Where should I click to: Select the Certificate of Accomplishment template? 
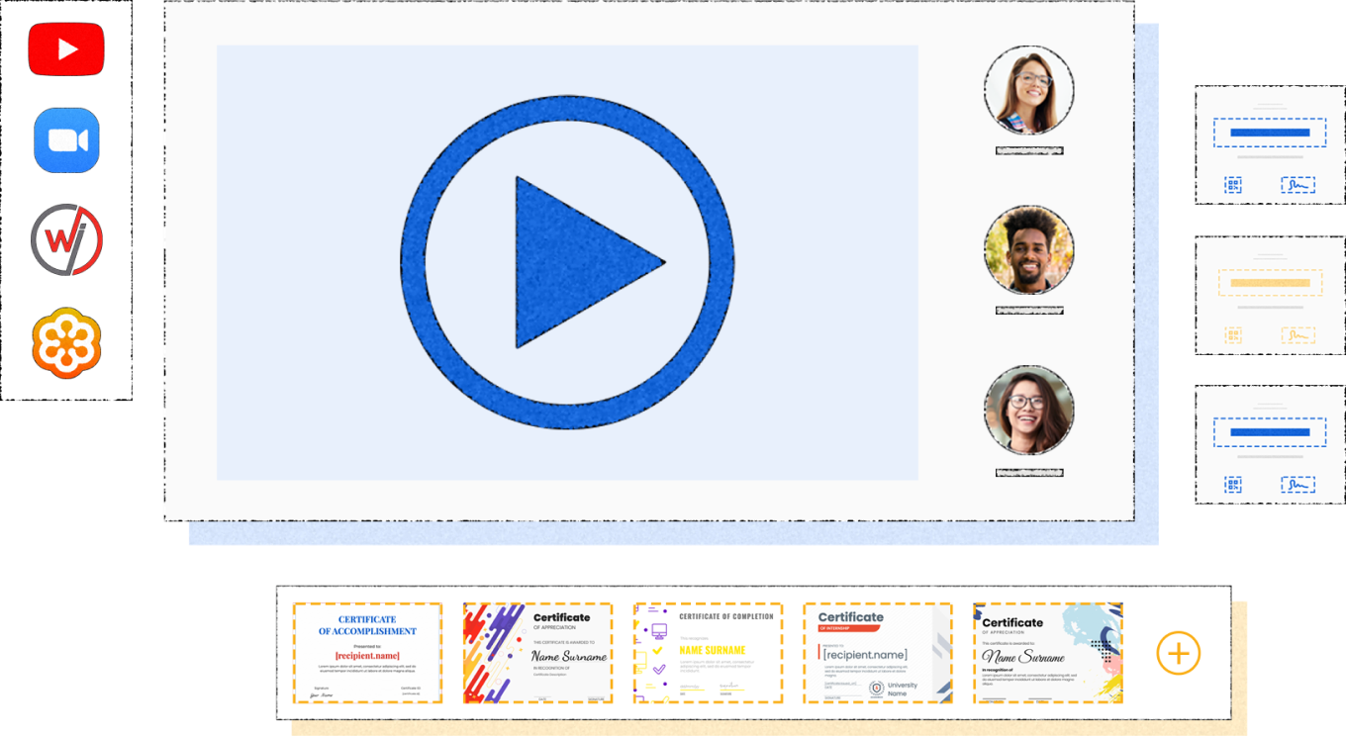(x=367, y=653)
